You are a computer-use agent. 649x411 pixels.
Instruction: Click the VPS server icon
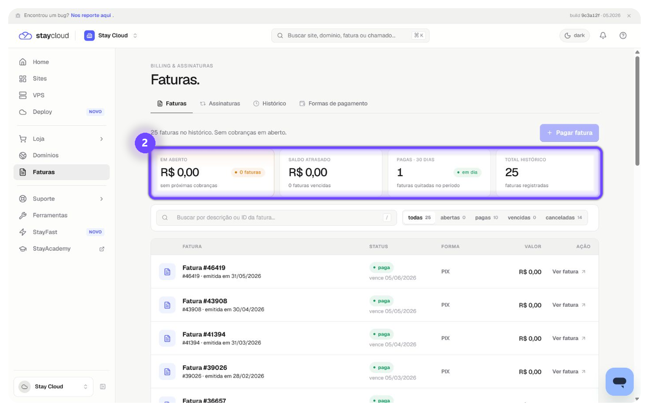[22, 95]
